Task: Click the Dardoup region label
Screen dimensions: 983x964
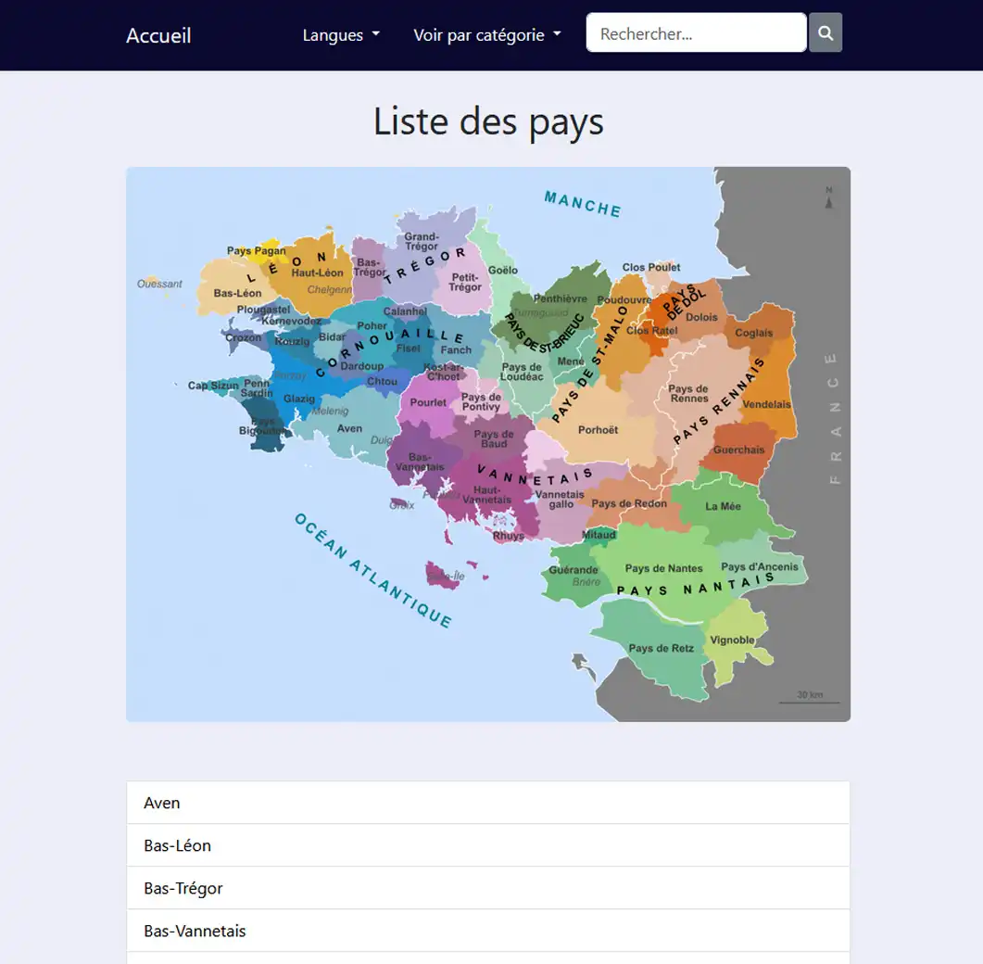Action: [x=361, y=366]
